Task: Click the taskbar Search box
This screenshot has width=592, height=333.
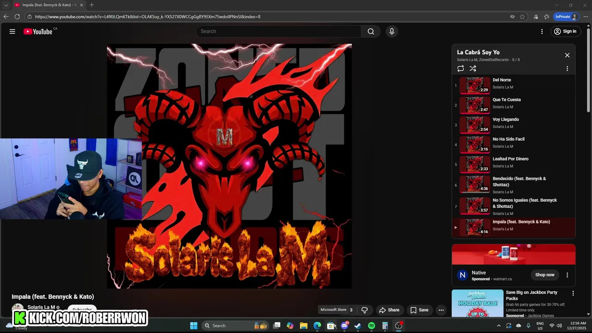Action: 235,326
